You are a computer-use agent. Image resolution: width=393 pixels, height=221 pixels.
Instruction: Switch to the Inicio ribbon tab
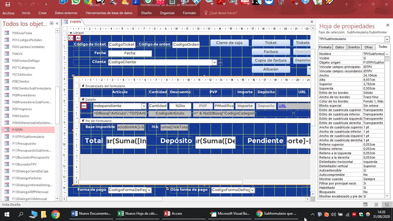point(26,13)
